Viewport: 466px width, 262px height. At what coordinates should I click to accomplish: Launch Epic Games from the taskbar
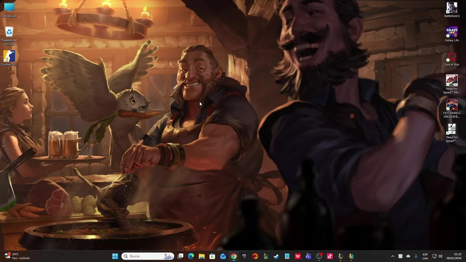tap(244, 256)
